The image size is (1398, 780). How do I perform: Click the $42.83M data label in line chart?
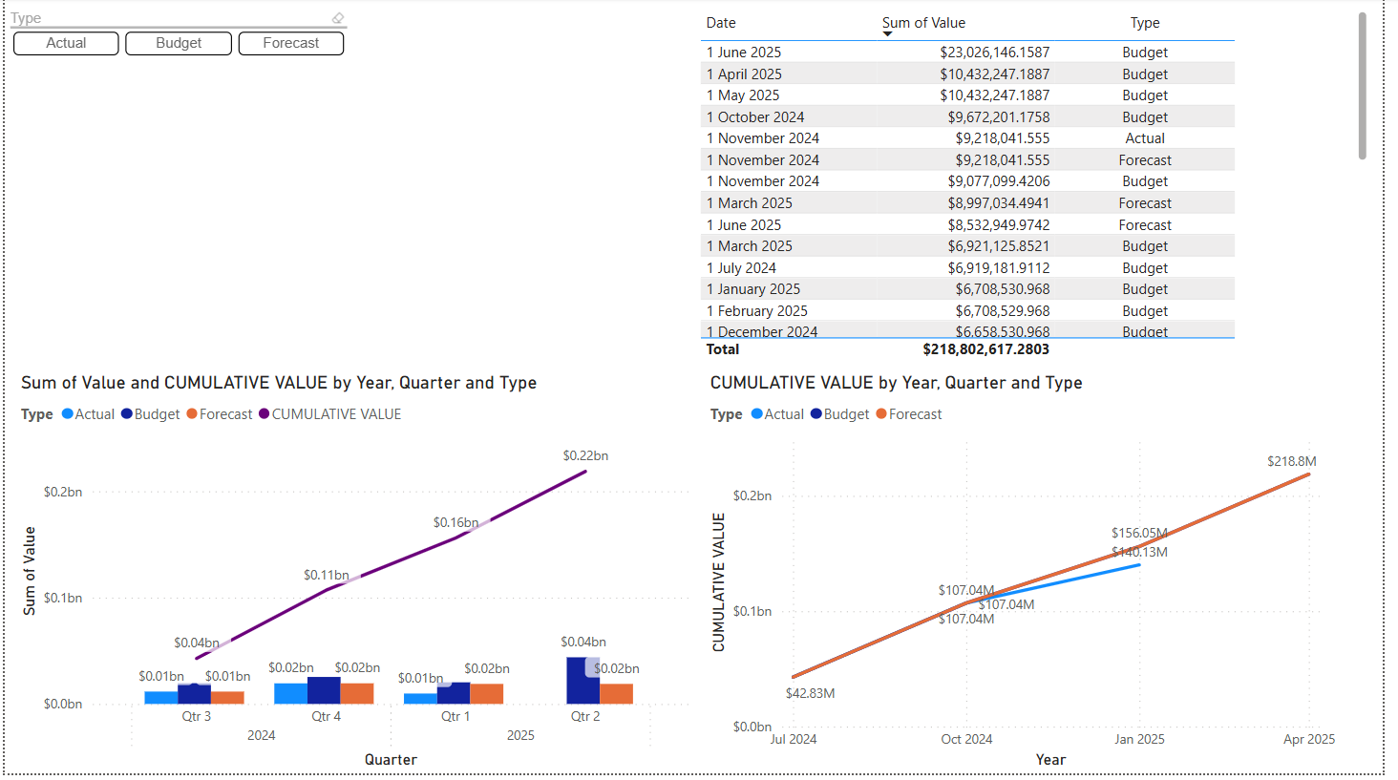(810, 693)
